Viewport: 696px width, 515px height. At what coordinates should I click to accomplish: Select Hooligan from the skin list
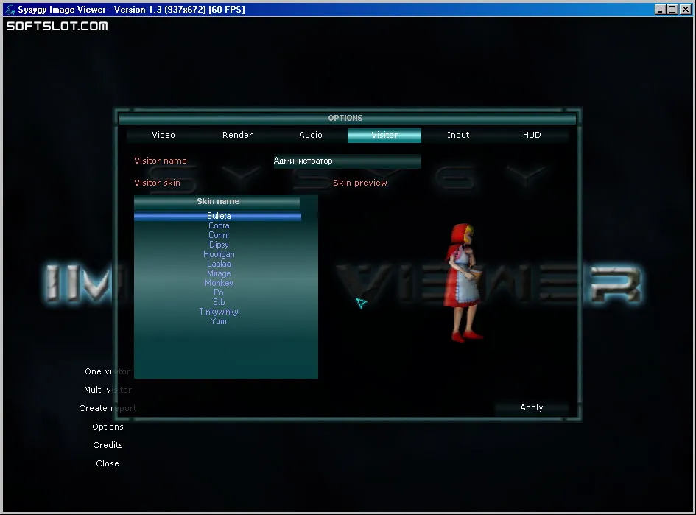tap(219, 254)
